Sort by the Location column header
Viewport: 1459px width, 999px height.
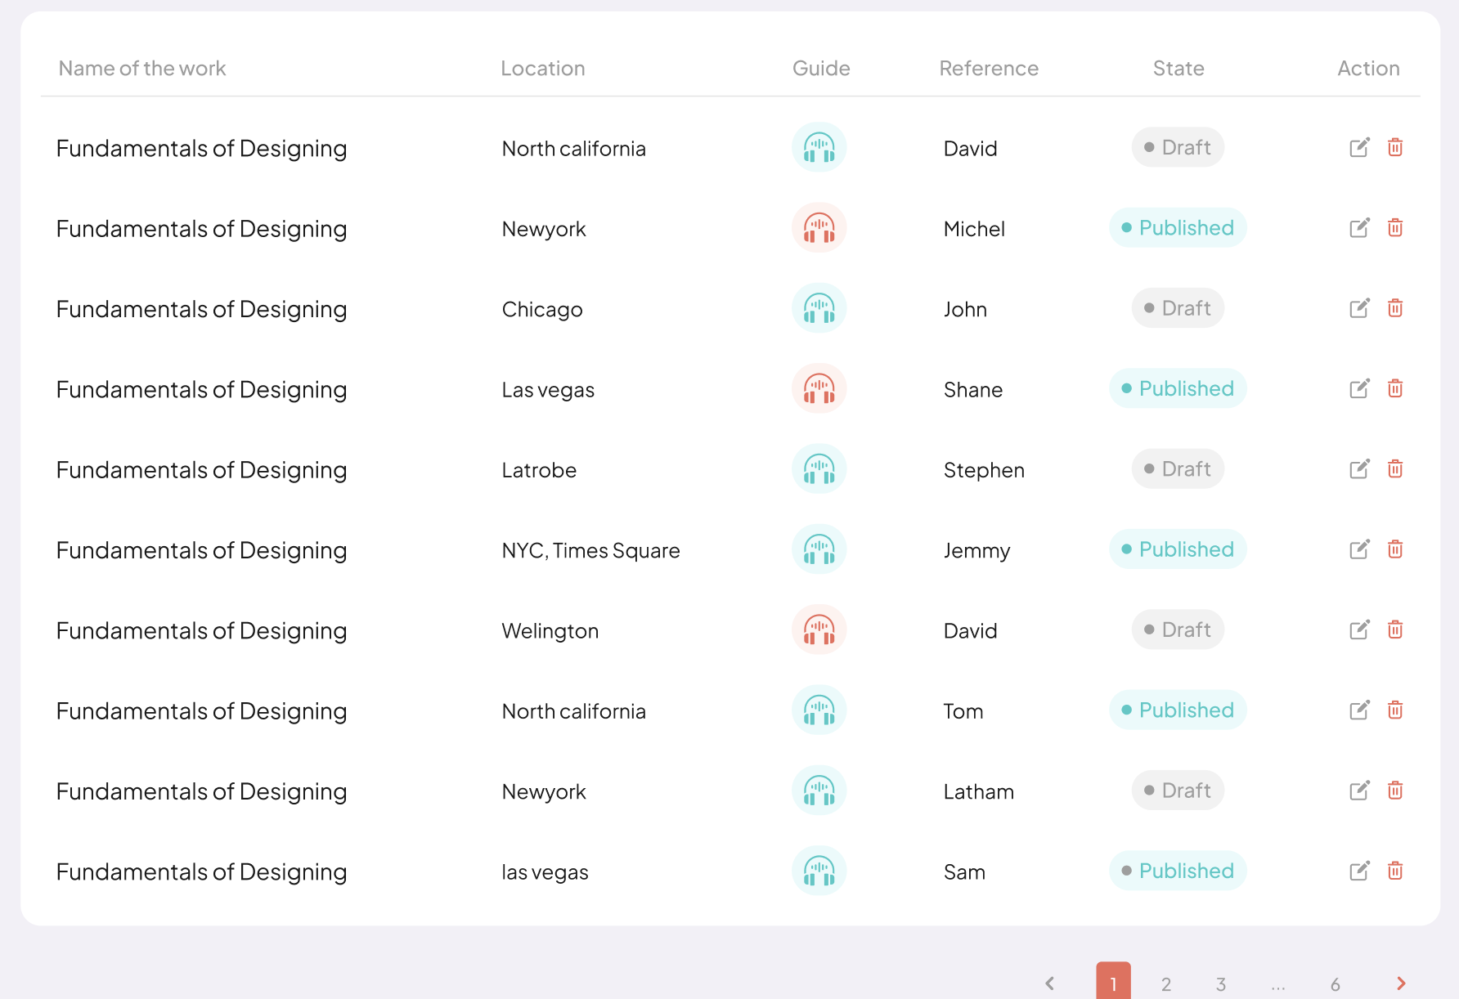(543, 69)
